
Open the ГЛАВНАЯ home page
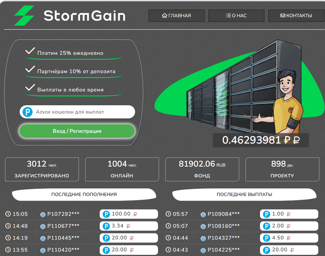coord(176,16)
